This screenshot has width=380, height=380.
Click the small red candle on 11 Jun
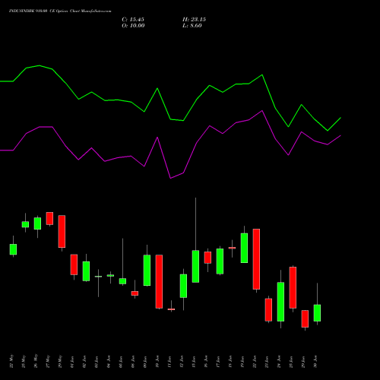coord(171,309)
